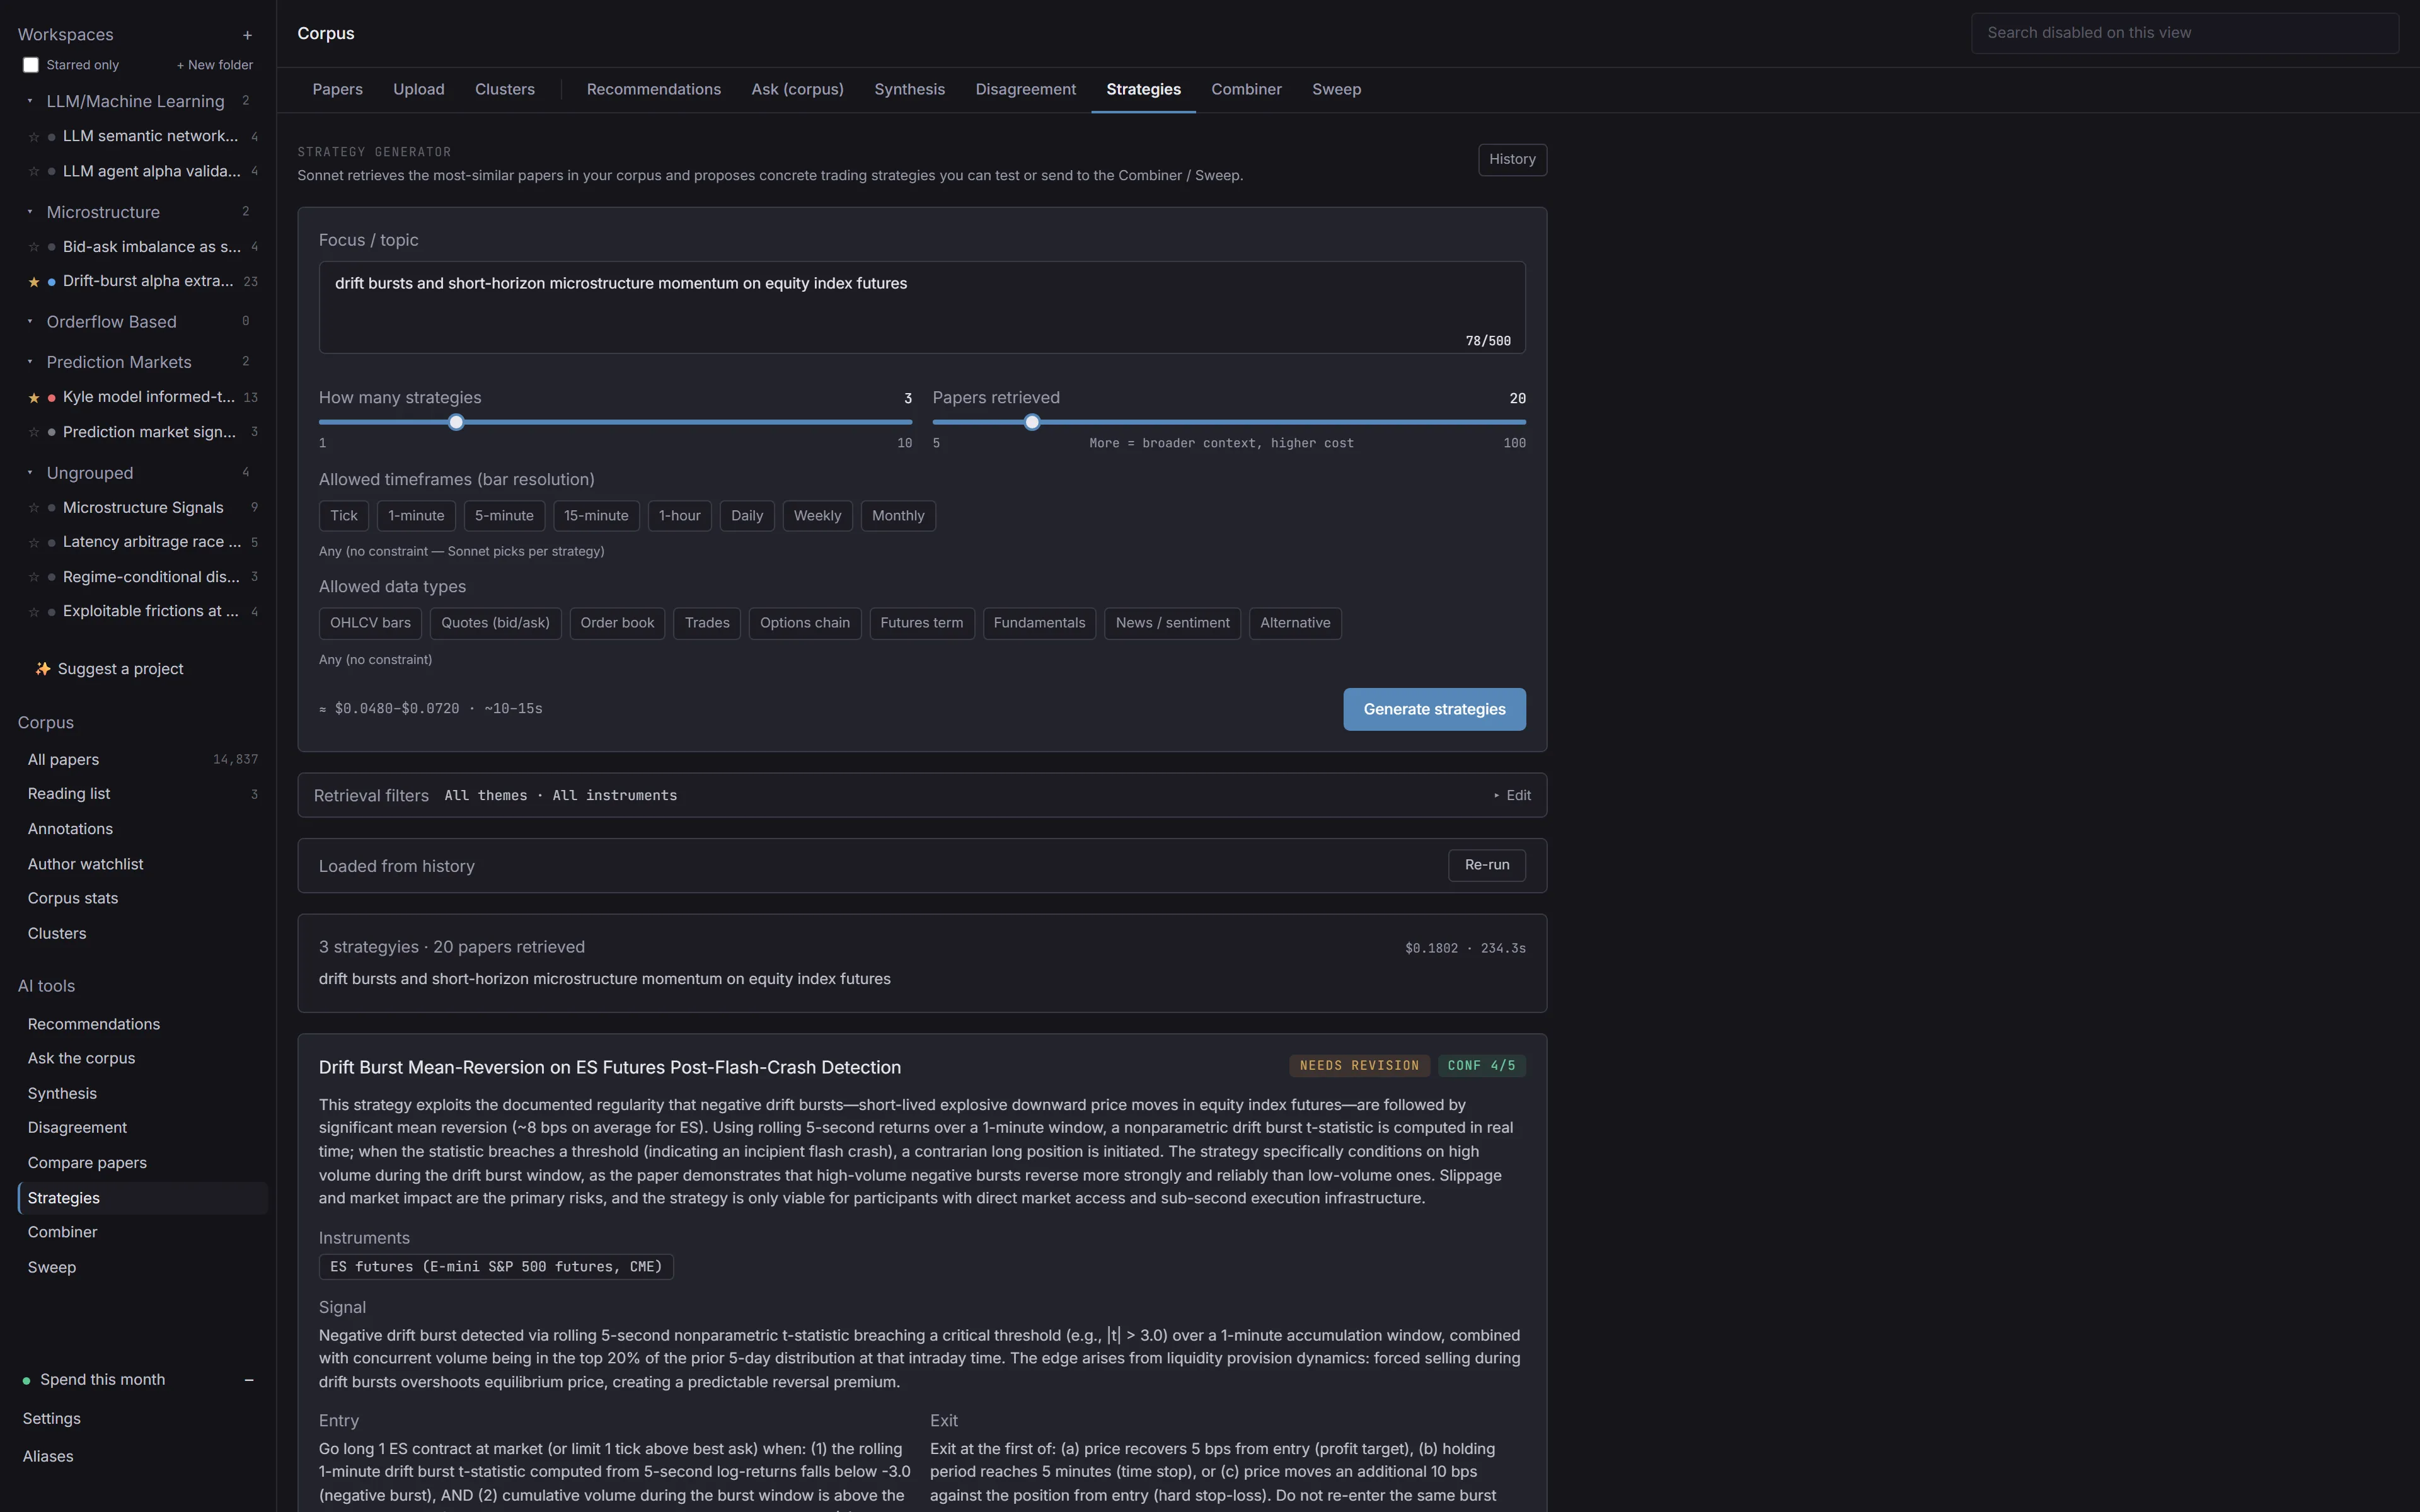Viewport: 2420px width, 1512px height.
Task: Unstar the Drift-burst alpha workspace
Action: pyautogui.click(x=34, y=282)
